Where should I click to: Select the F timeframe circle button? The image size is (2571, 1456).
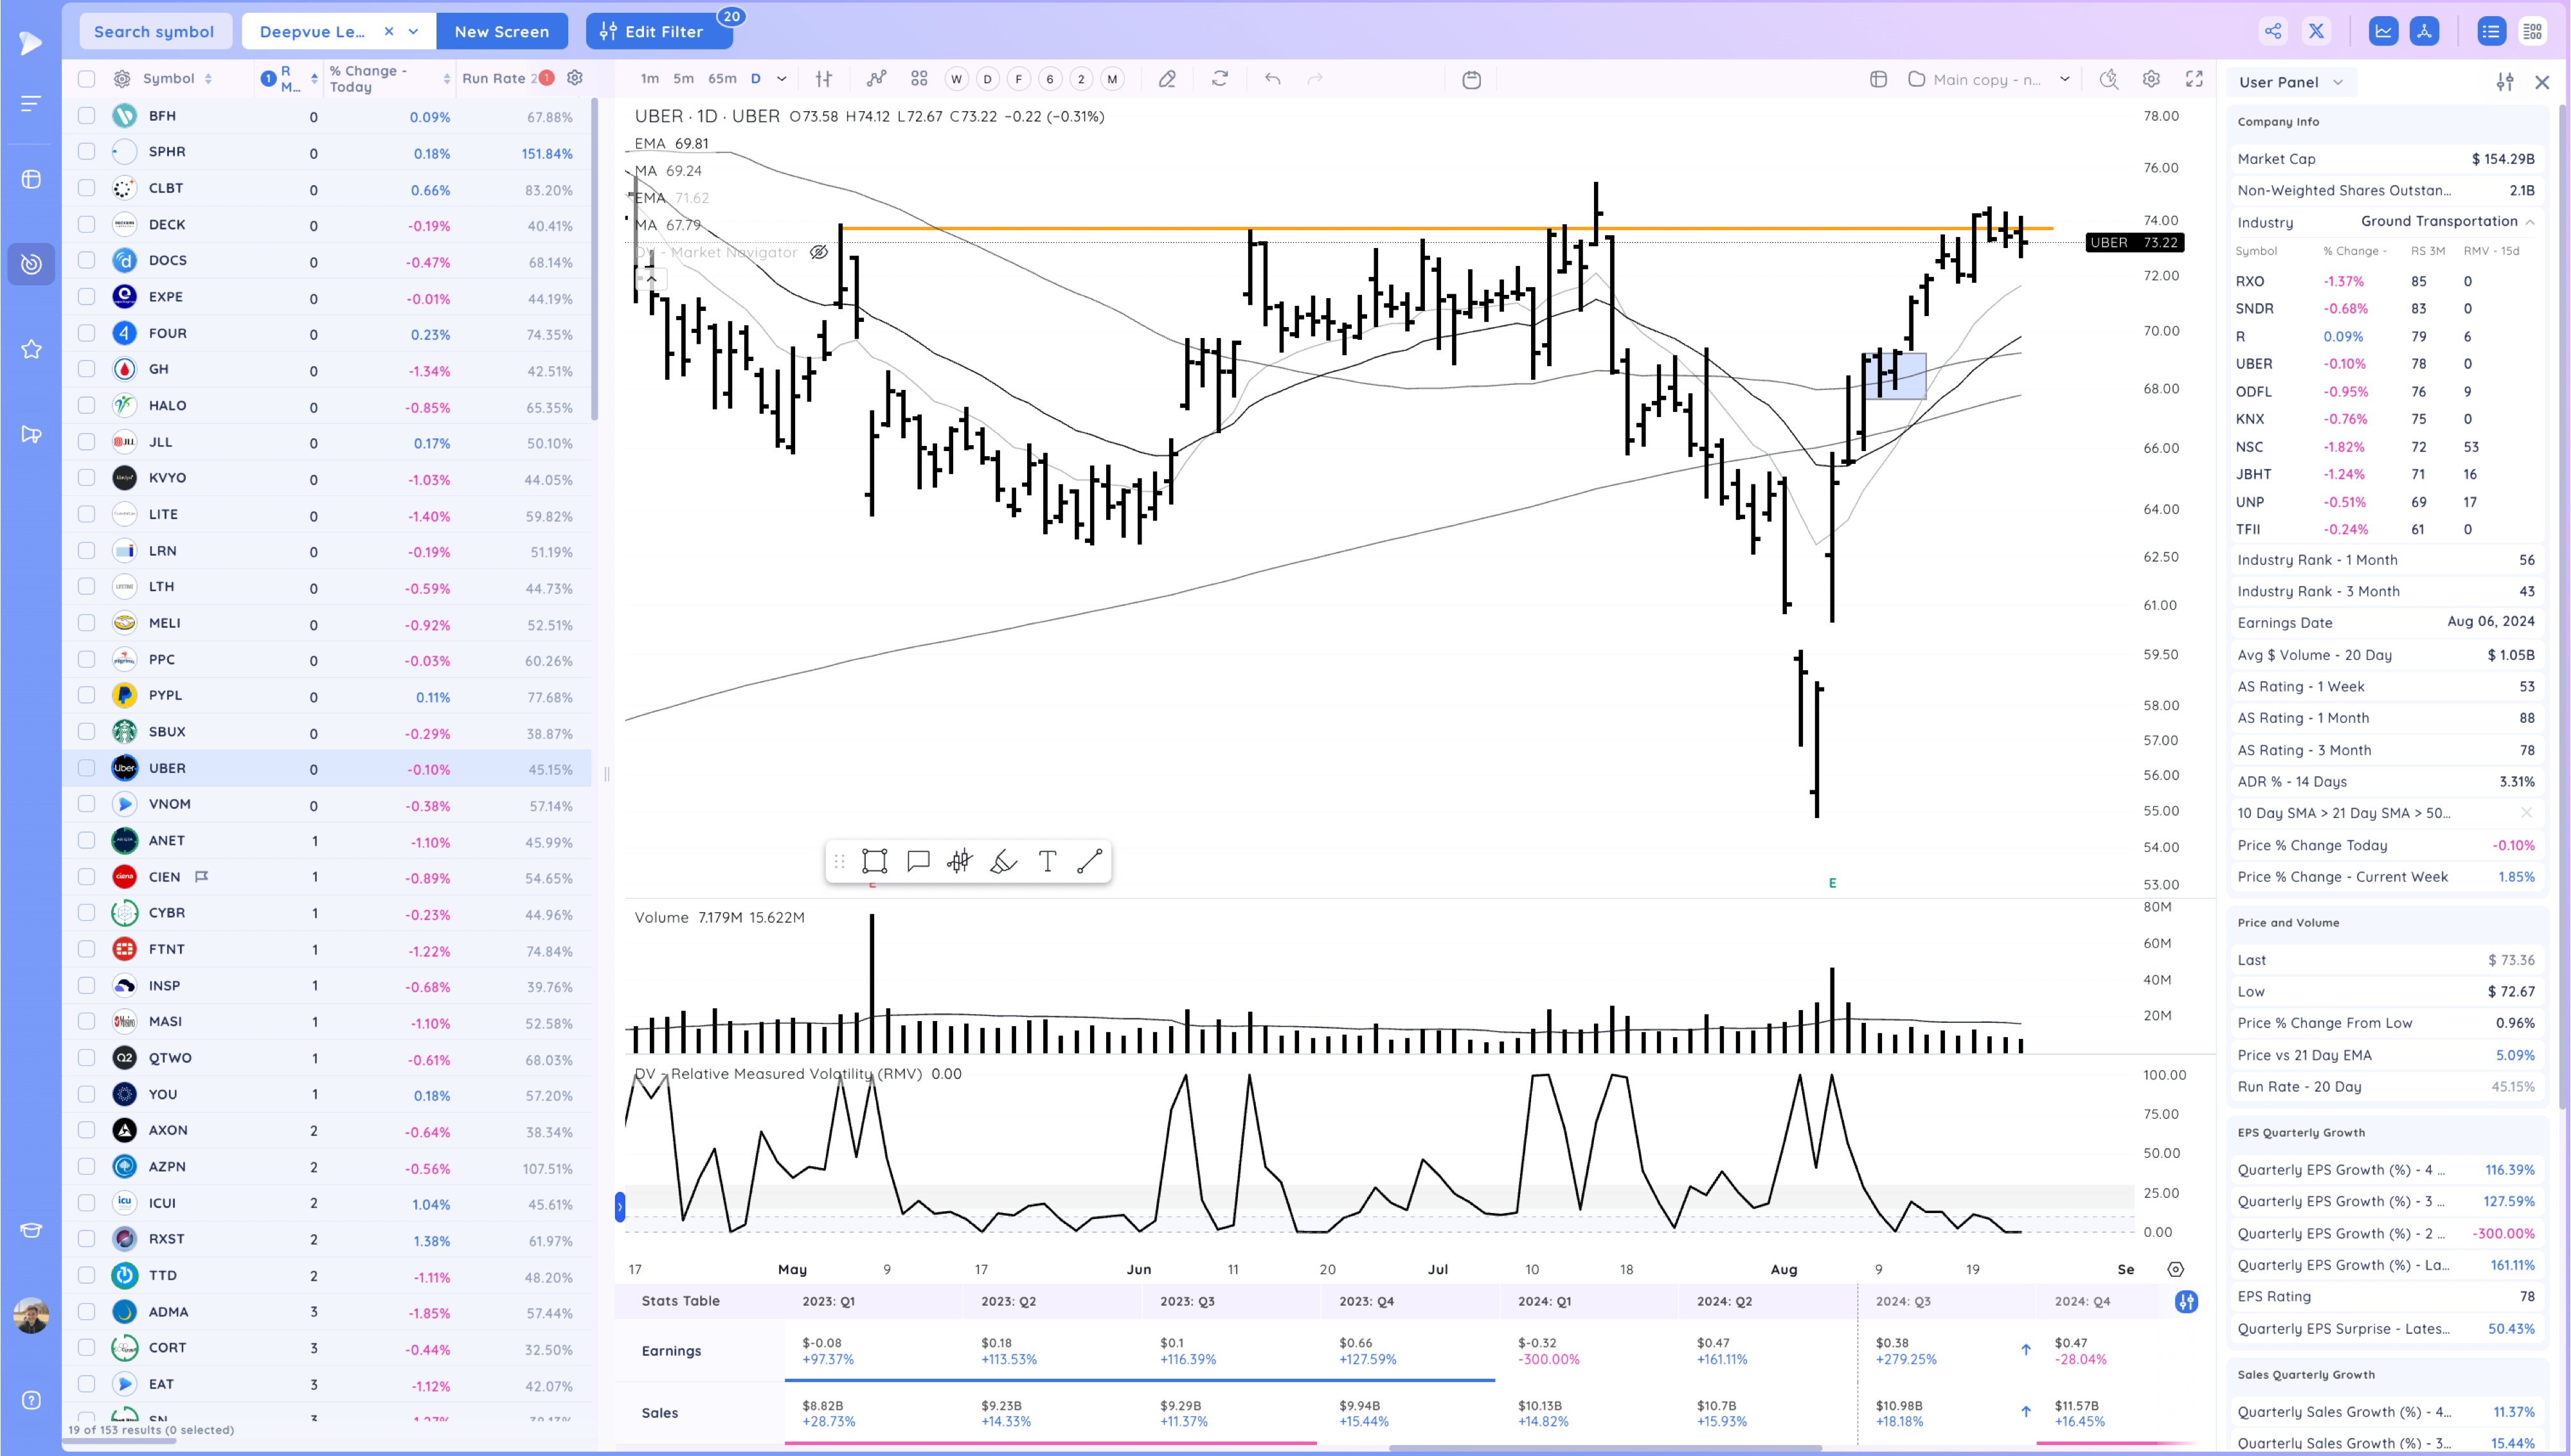point(1018,79)
